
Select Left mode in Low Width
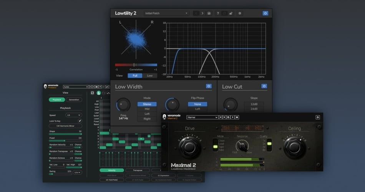click(x=147, y=114)
